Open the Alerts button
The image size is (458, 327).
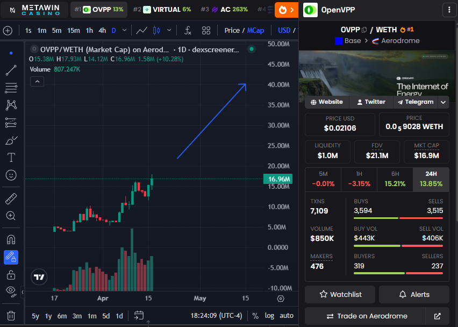coord(414,294)
